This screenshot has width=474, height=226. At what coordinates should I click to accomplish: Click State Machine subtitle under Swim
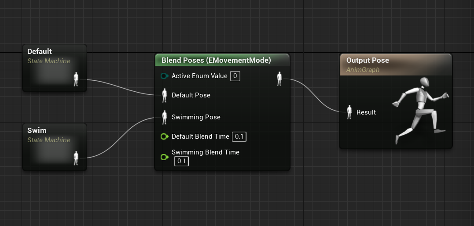(x=49, y=140)
